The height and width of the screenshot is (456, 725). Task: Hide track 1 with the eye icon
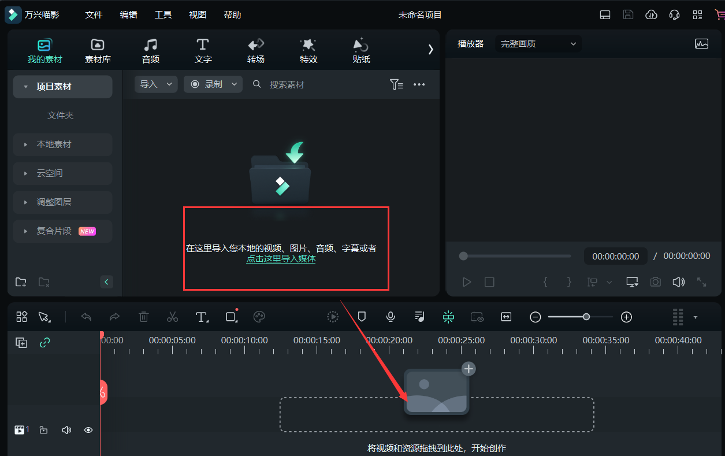click(88, 430)
